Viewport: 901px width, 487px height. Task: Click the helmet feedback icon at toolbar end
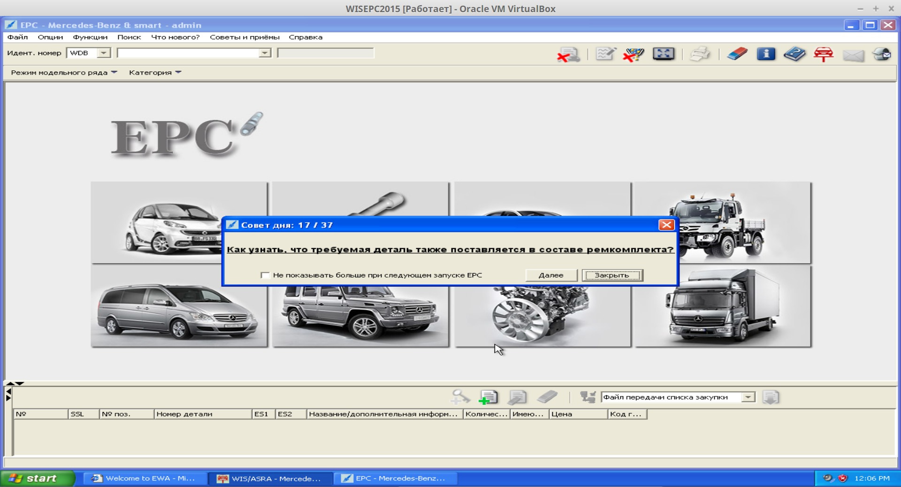882,54
